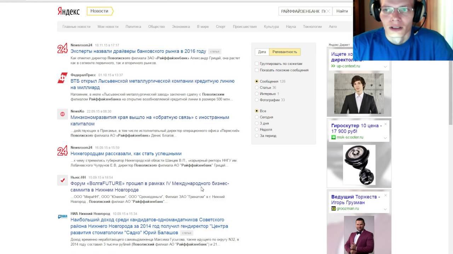Sort results by Дата
The height and width of the screenshot is (254, 453).
pyautogui.click(x=262, y=52)
